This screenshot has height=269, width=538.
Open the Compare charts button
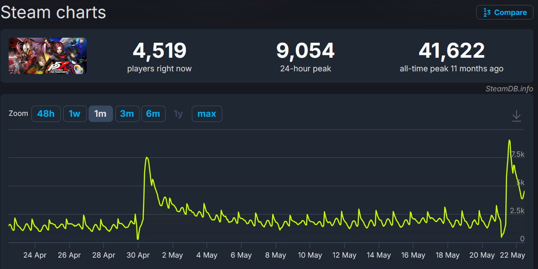(x=505, y=12)
